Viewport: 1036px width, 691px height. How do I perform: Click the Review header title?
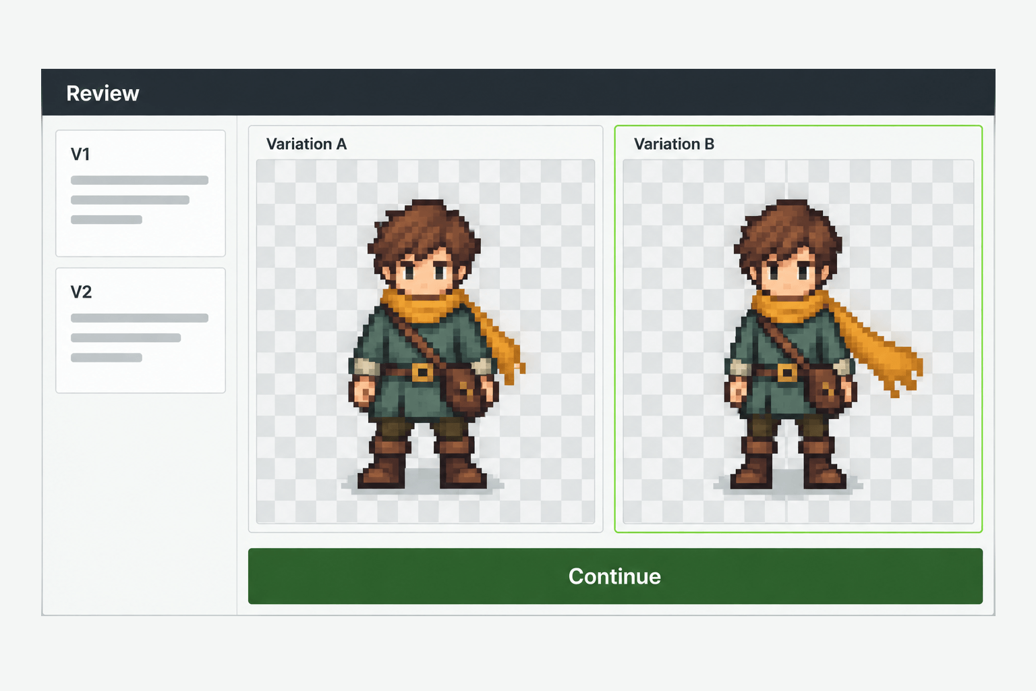tap(103, 93)
